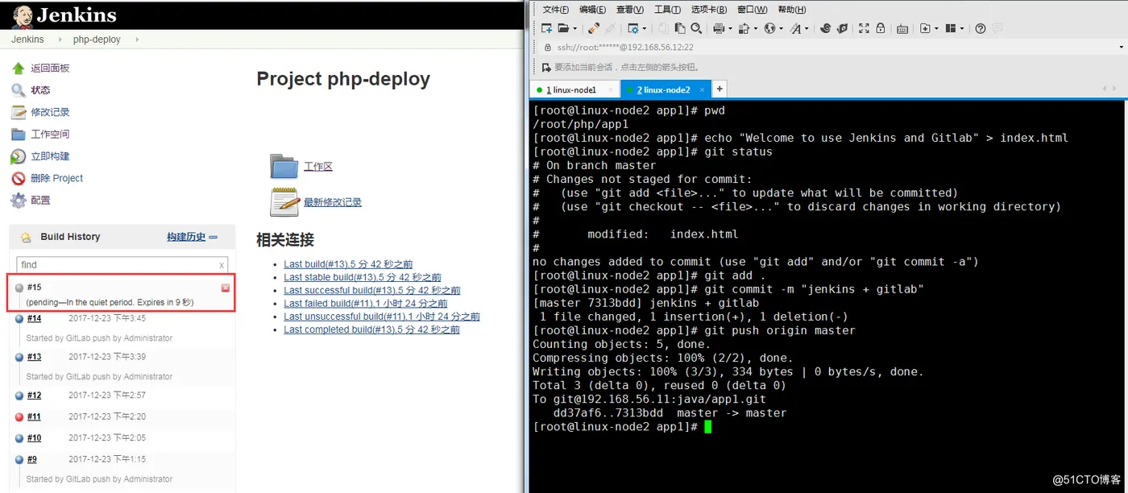Image resolution: width=1128 pixels, height=493 pixels.
Task: Open the 文件(F) menu in Xshell
Action: pyautogui.click(x=555, y=10)
